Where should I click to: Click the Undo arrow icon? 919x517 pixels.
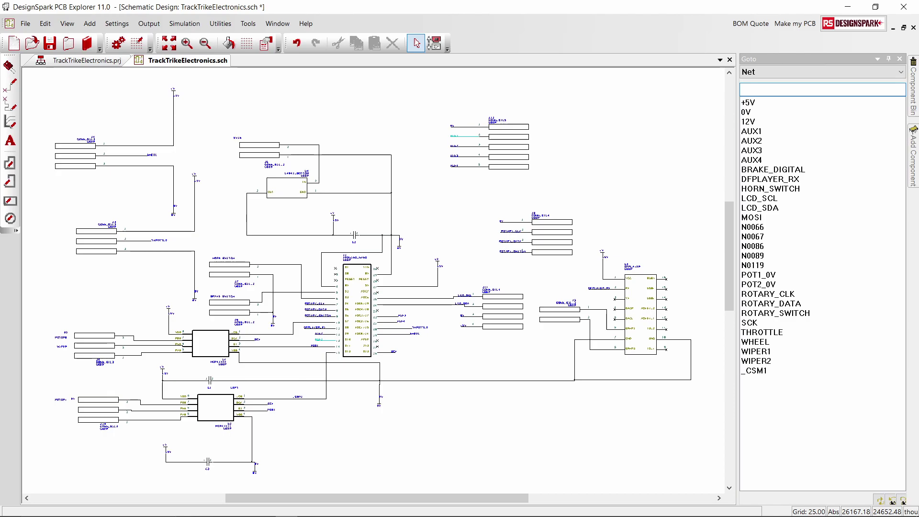point(297,44)
